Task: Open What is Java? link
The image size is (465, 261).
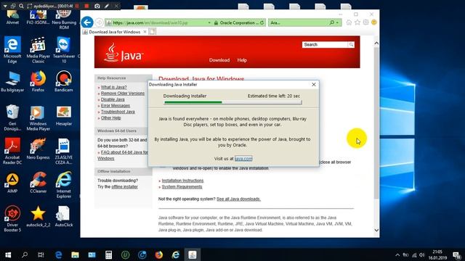Action: tap(113, 87)
